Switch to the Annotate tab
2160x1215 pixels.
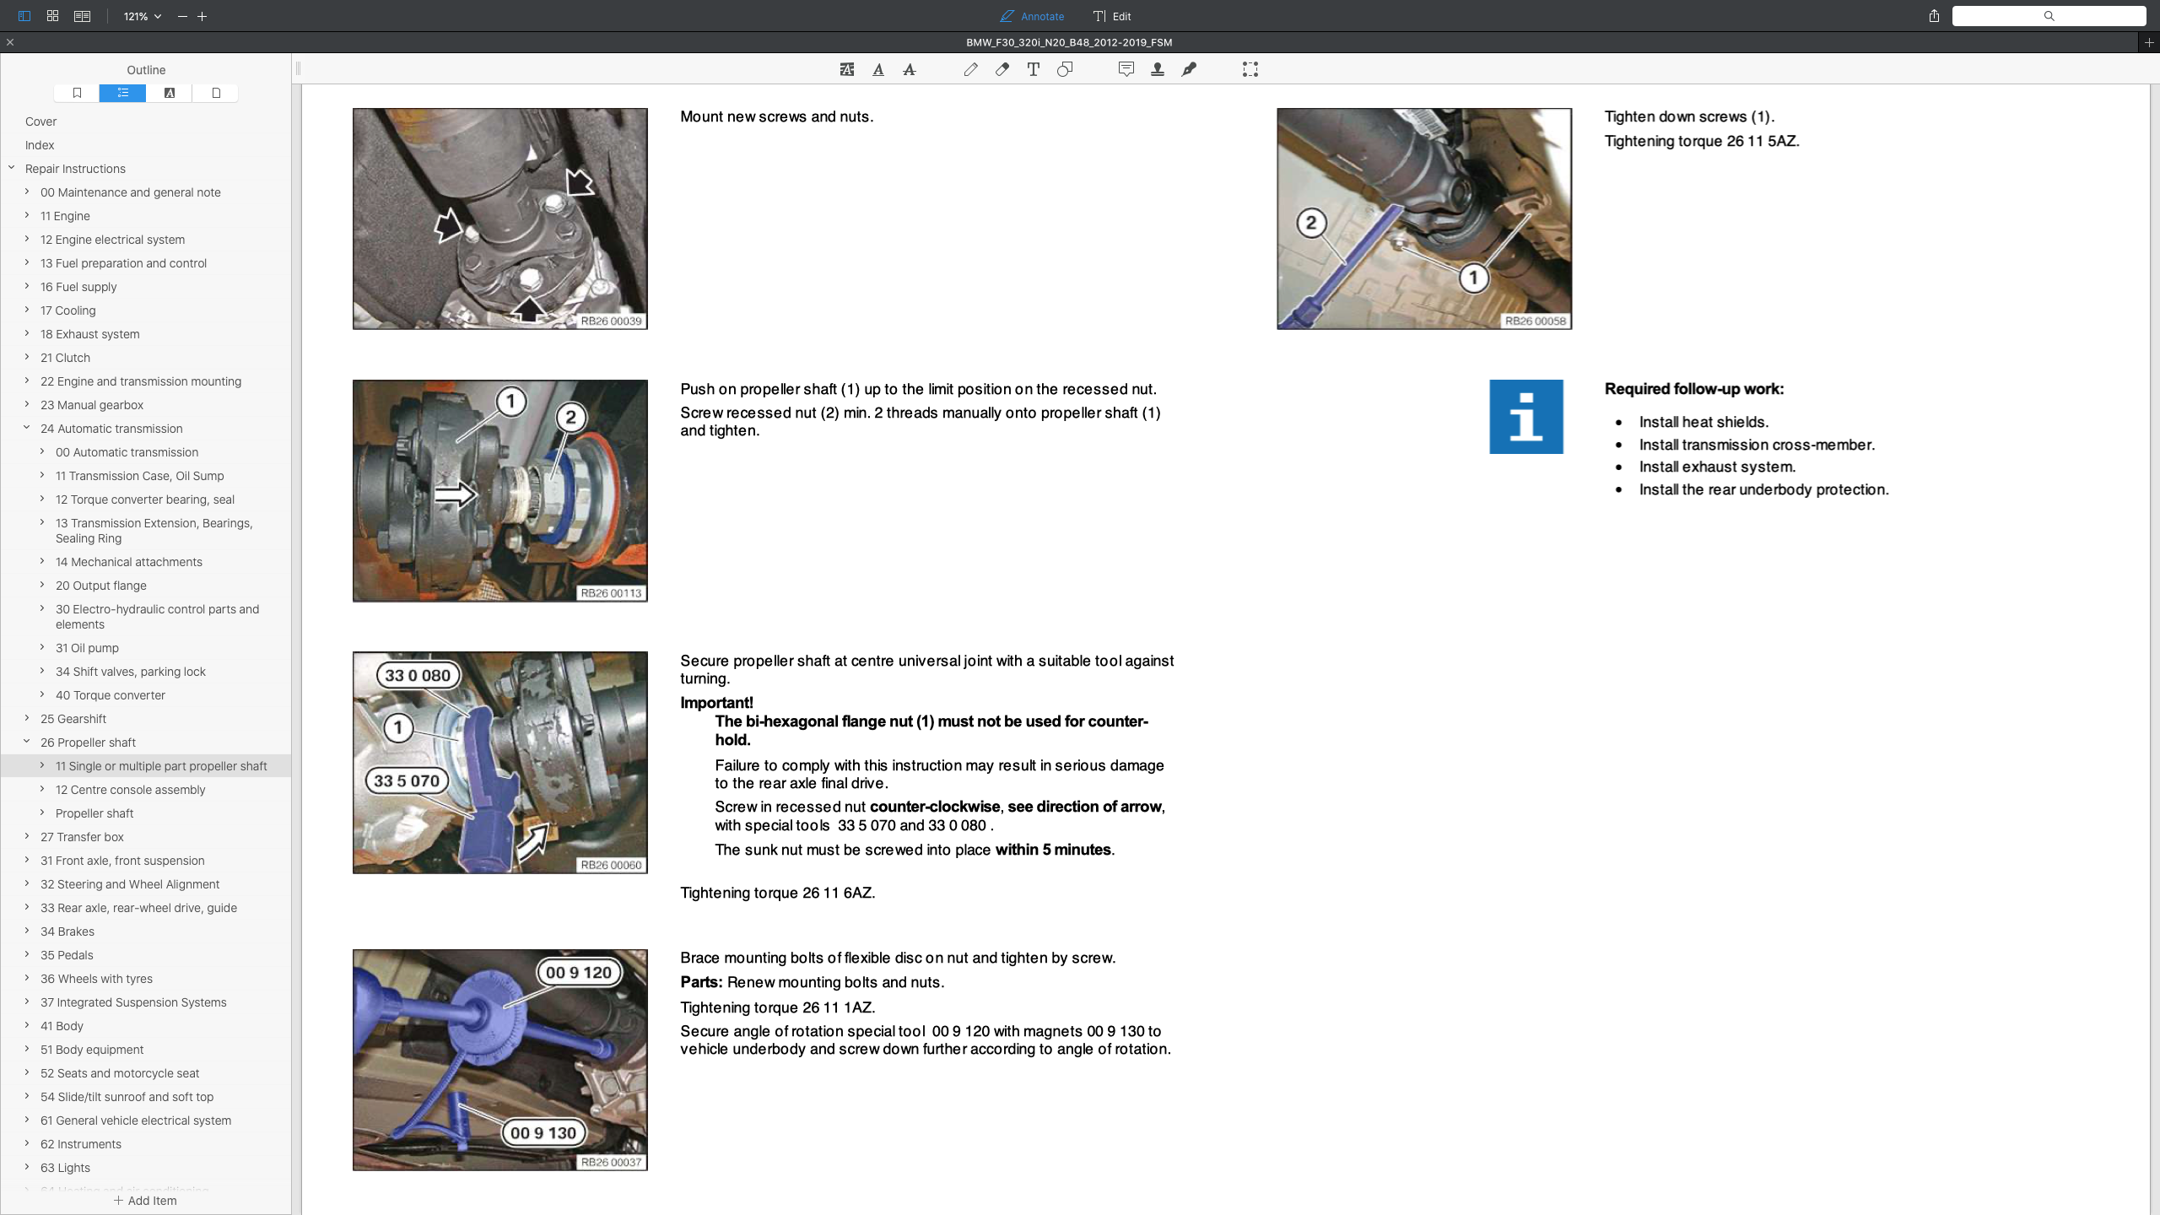click(x=1032, y=16)
